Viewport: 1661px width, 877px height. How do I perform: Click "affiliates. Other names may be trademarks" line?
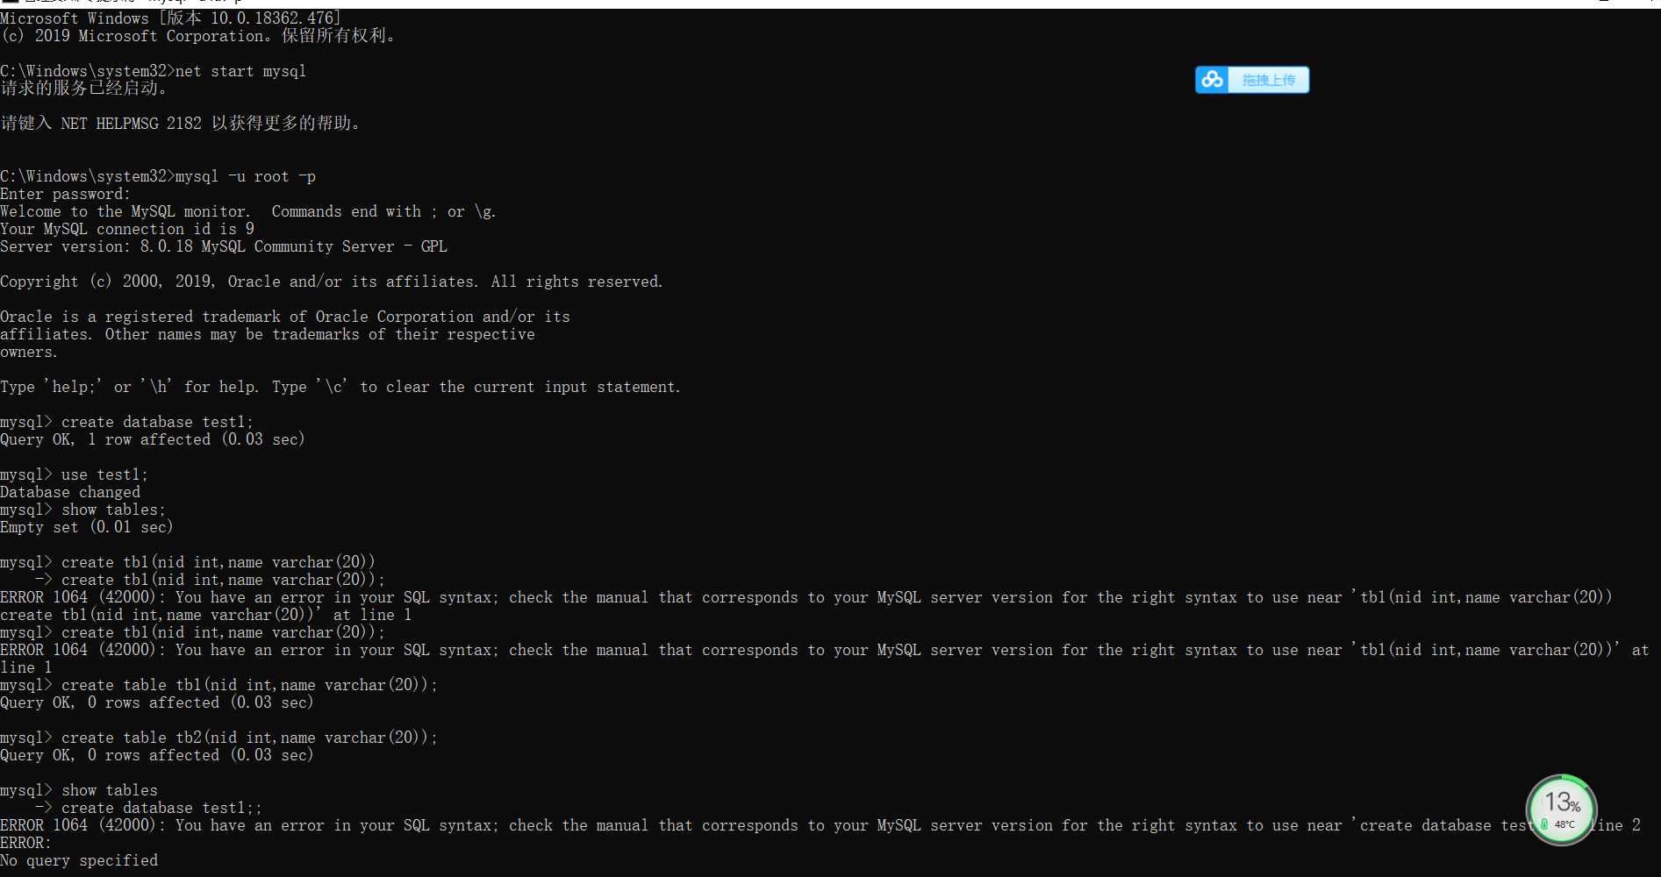(268, 334)
